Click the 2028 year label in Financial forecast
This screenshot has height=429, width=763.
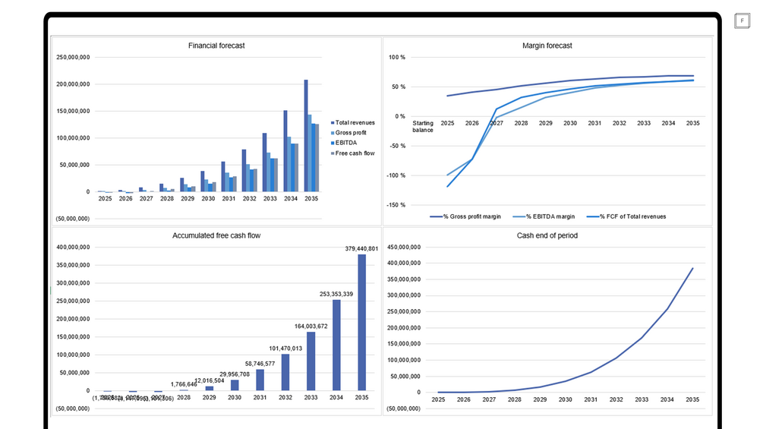tap(167, 198)
